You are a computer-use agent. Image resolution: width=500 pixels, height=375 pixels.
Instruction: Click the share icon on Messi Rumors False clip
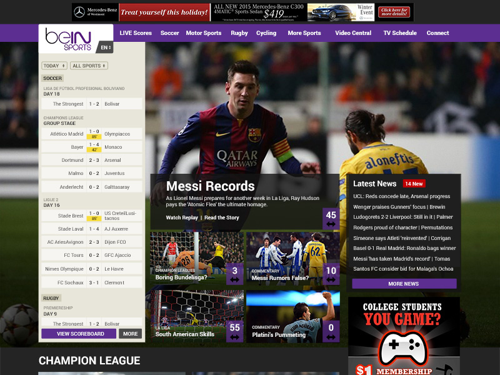click(331, 278)
